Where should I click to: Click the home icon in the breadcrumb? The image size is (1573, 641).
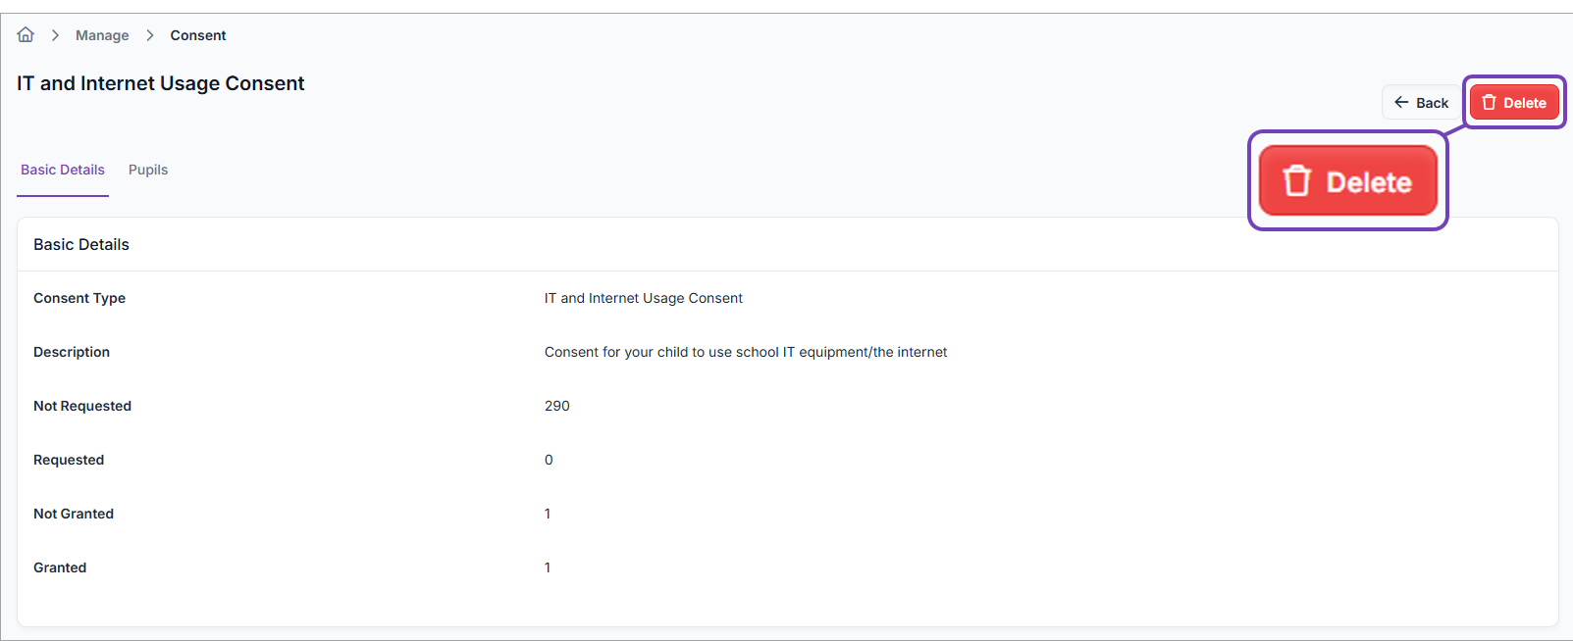pos(26,35)
